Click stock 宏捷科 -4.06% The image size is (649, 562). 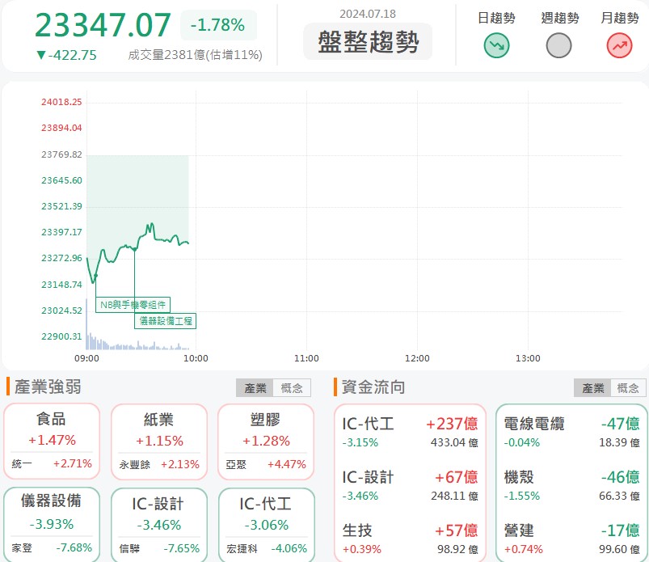click(266, 548)
